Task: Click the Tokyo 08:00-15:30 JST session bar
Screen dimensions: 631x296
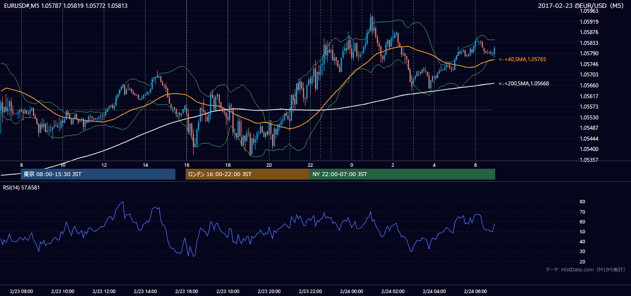Action: pos(98,174)
